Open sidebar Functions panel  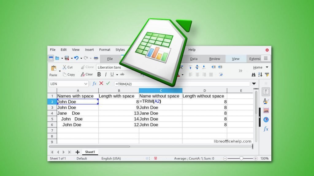click(x=266, y=129)
